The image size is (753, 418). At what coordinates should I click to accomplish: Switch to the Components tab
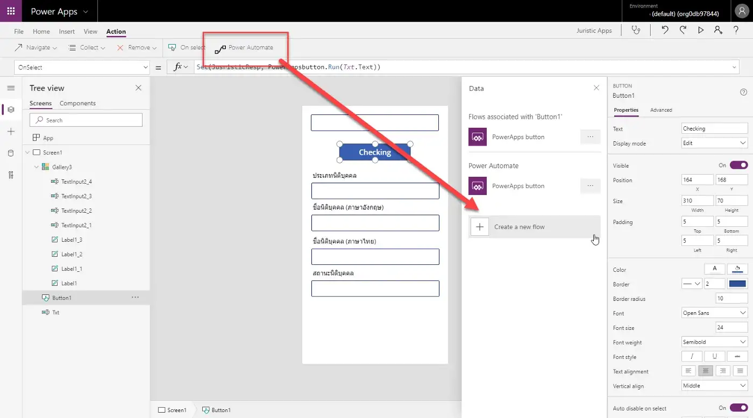[x=77, y=103]
